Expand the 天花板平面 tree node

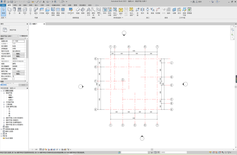pyautogui.click(x=4, y=102)
